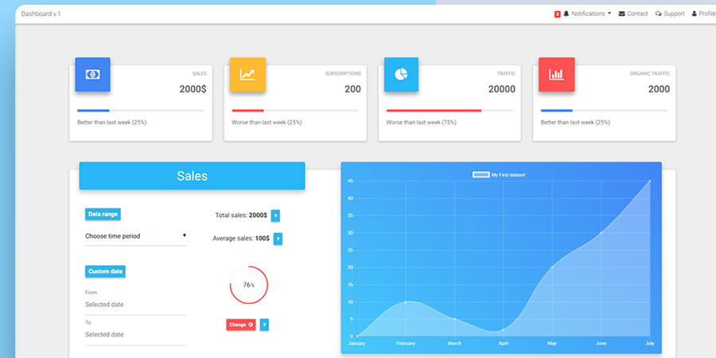Click the user icon next to Profile

pos(695,14)
